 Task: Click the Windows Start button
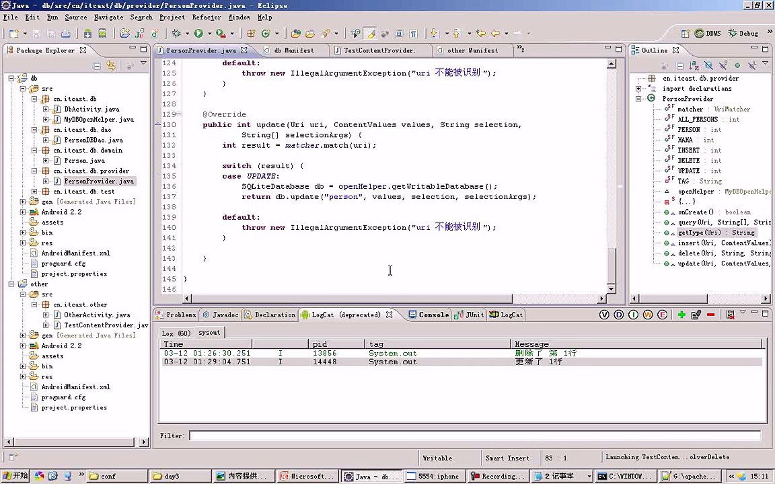15,476
